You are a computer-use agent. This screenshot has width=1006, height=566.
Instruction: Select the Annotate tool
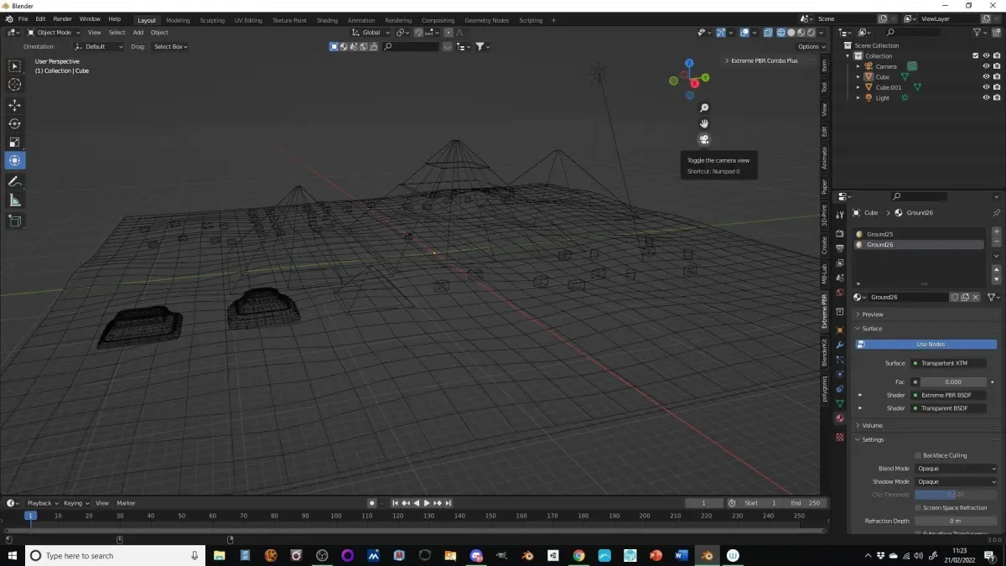(15, 181)
